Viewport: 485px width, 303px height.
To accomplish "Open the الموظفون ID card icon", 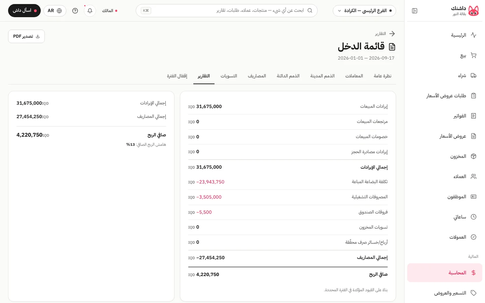I will click(x=474, y=197).
